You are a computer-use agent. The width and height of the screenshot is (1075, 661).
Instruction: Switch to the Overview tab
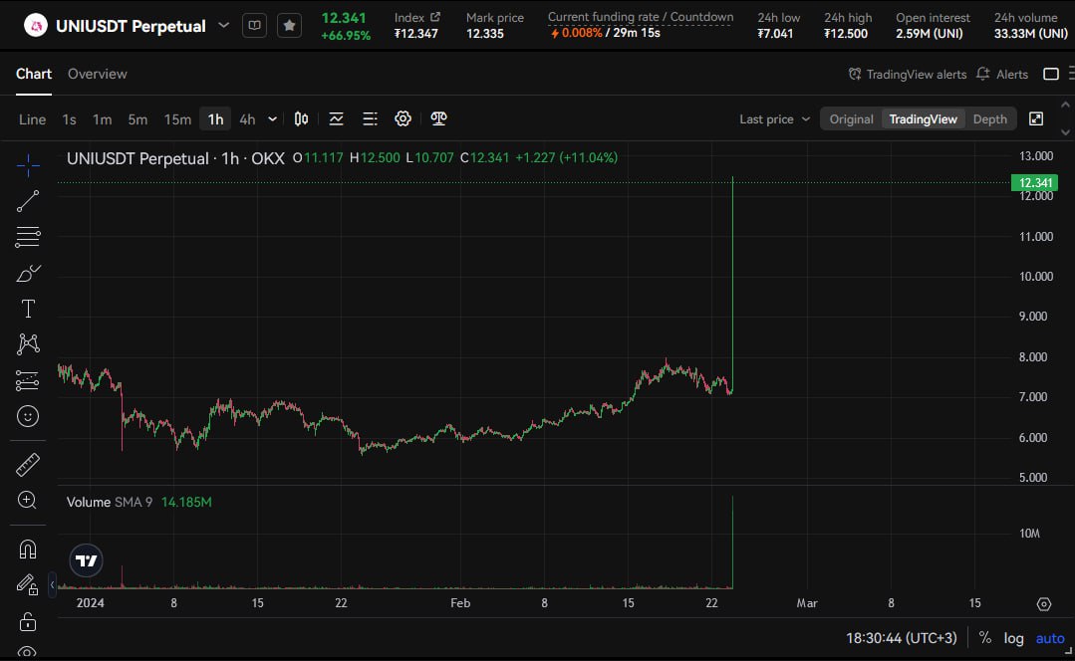coord(98,74)
